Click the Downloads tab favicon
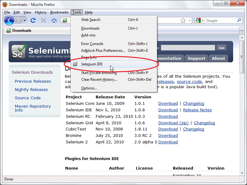This screenshot has height=185, width=247. click(x=9, y=31)
